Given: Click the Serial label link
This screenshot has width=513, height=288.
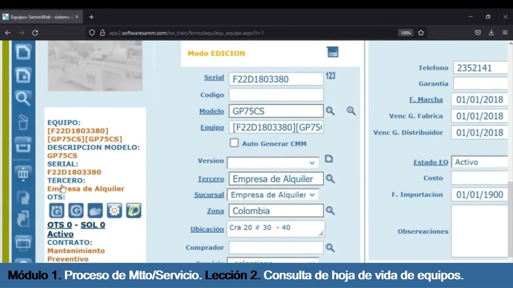Looking at the screenshot, I should 214,78.
